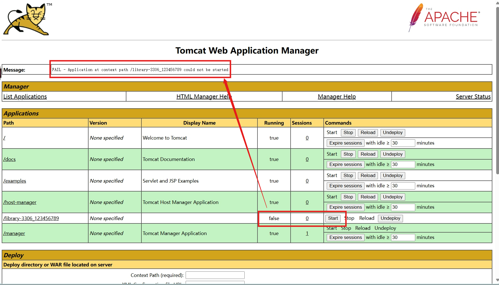The image size is (499, 285).
Task: Open the List Applications link
Action: click(x=25, y=97)
